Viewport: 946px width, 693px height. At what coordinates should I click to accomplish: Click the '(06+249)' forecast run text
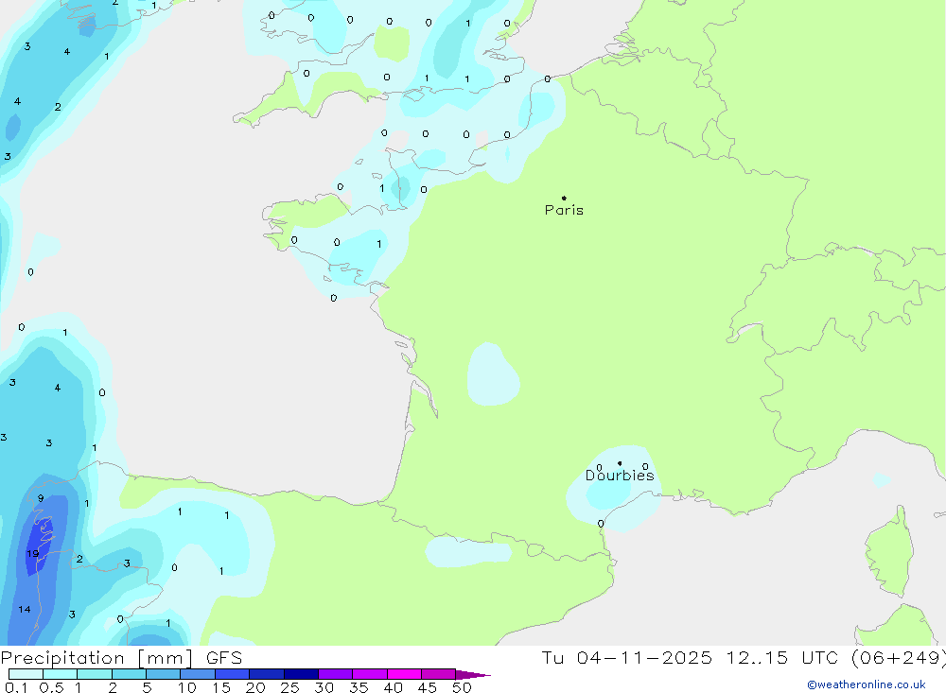tap(898, 658)
